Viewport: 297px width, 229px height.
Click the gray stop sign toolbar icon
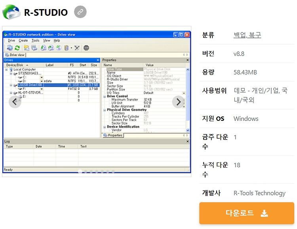tap(86, 48)
